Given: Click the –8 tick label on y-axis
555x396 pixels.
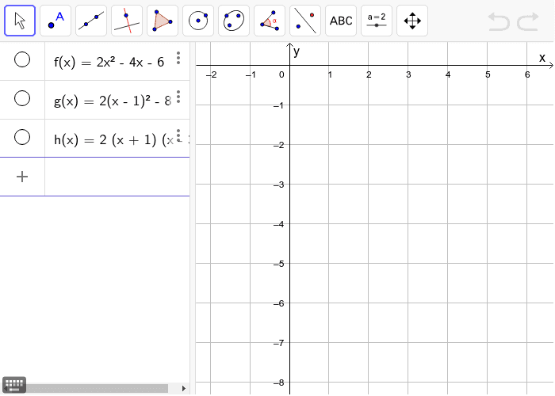Looking at the screenshot, I should 278,383.
